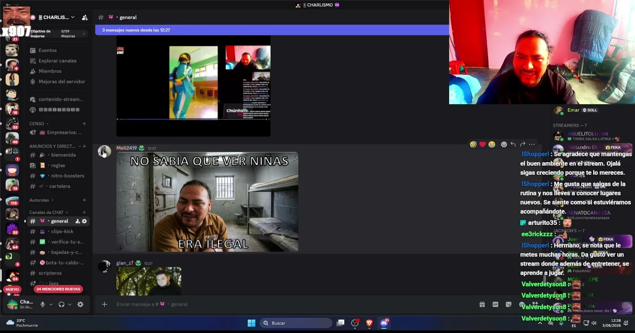The image size is (635, 333).
Task: Open more options for Meli2419's message
Action: coord(532,145)
